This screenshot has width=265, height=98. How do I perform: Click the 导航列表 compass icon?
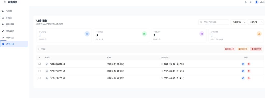click(3, 38)
